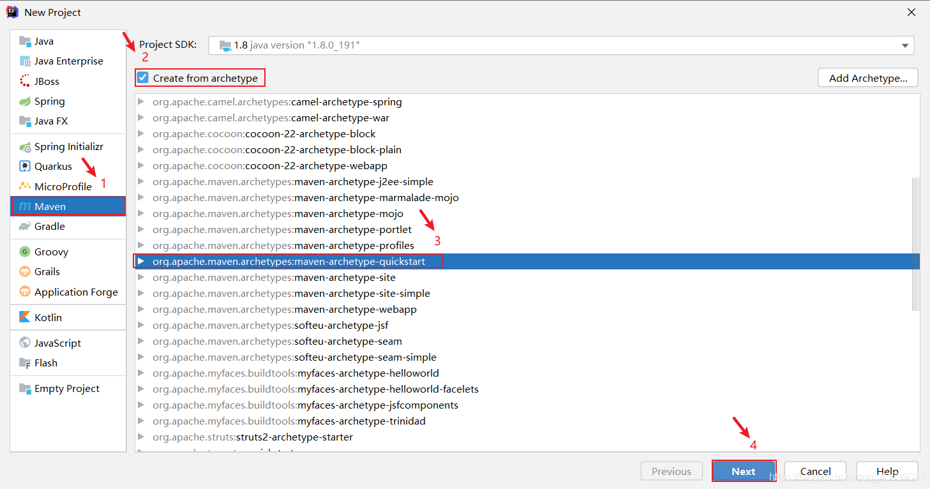Image resolution: width=930 pixels, height=489 pixels.
Task: Click the Java project type icon
Action: [25, 41]
